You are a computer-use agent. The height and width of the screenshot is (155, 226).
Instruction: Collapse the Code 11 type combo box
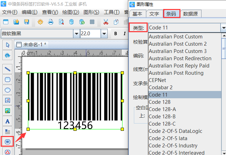coord(223,28)
